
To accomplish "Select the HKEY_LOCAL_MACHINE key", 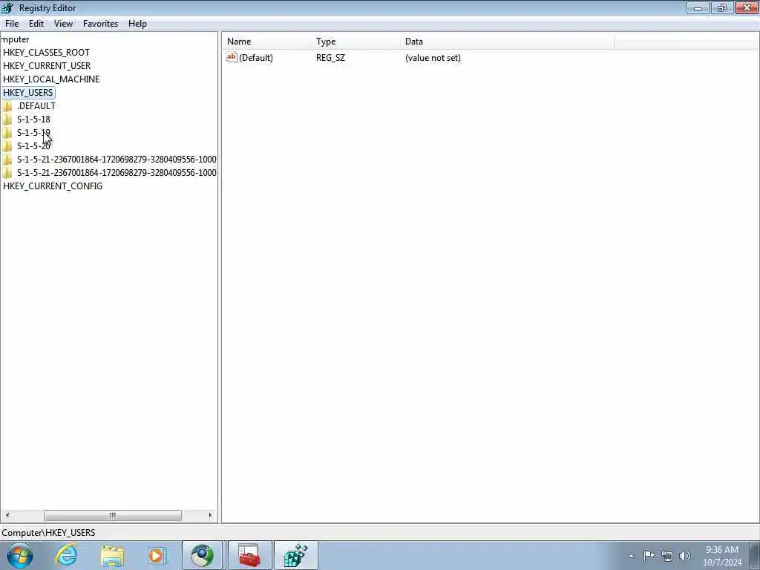I will [x=51, y=79].
